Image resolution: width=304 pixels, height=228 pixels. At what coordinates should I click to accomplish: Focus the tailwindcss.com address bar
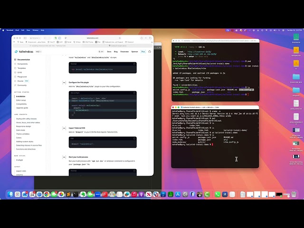[x=93, y=38]
